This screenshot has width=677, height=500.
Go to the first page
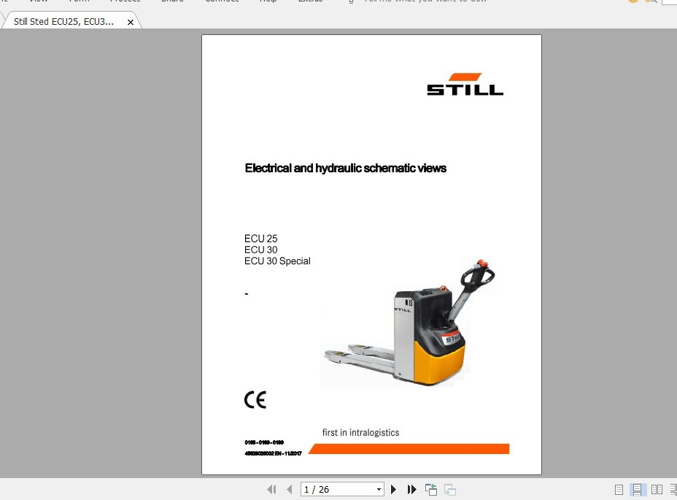[271, 489]
